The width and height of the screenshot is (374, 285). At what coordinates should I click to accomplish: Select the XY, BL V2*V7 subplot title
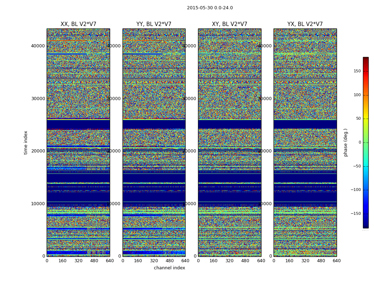point(229,24)
